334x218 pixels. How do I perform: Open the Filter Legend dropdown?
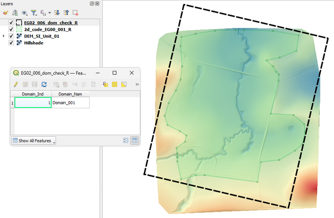click(x=34, y=12)
